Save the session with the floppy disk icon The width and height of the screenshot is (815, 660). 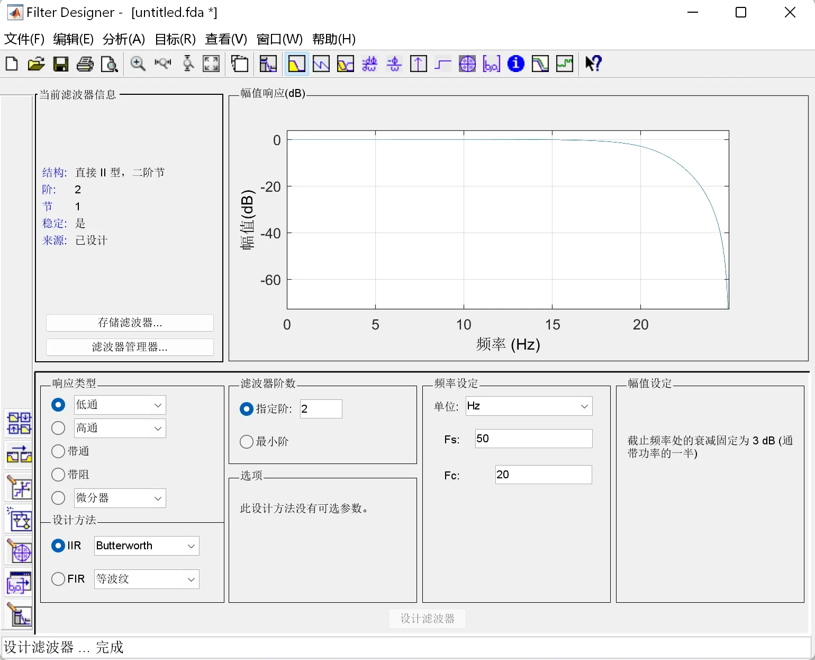[61, 64]
